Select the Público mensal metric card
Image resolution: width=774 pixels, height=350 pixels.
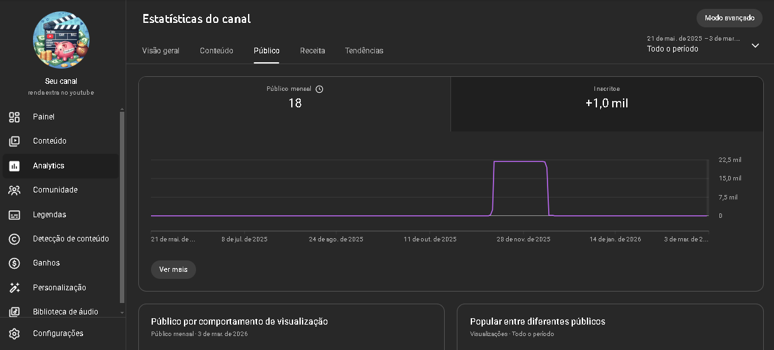tap(295, 104)
